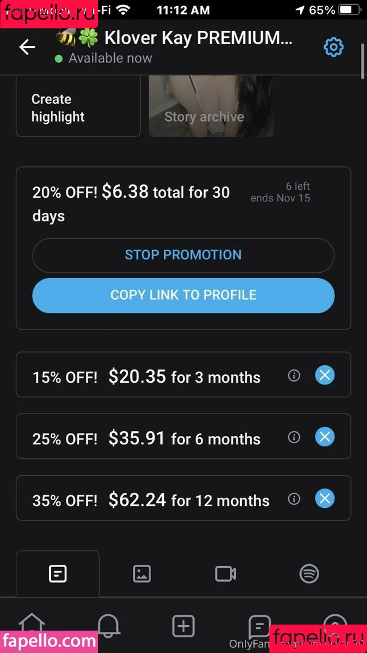Open the messages chat icon
367x653 pixels.
click(259, 626)
